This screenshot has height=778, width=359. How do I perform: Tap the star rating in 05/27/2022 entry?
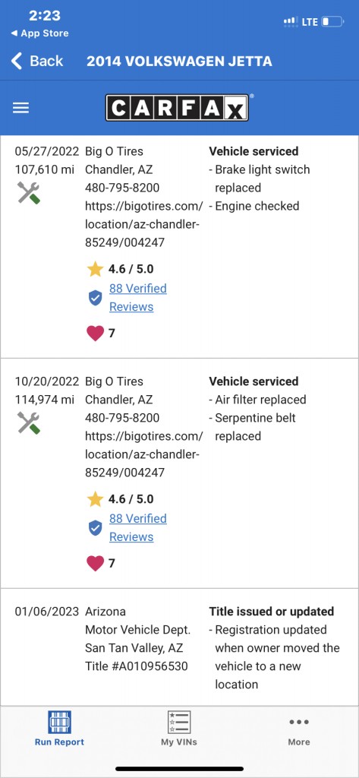[x=120, y=269]
